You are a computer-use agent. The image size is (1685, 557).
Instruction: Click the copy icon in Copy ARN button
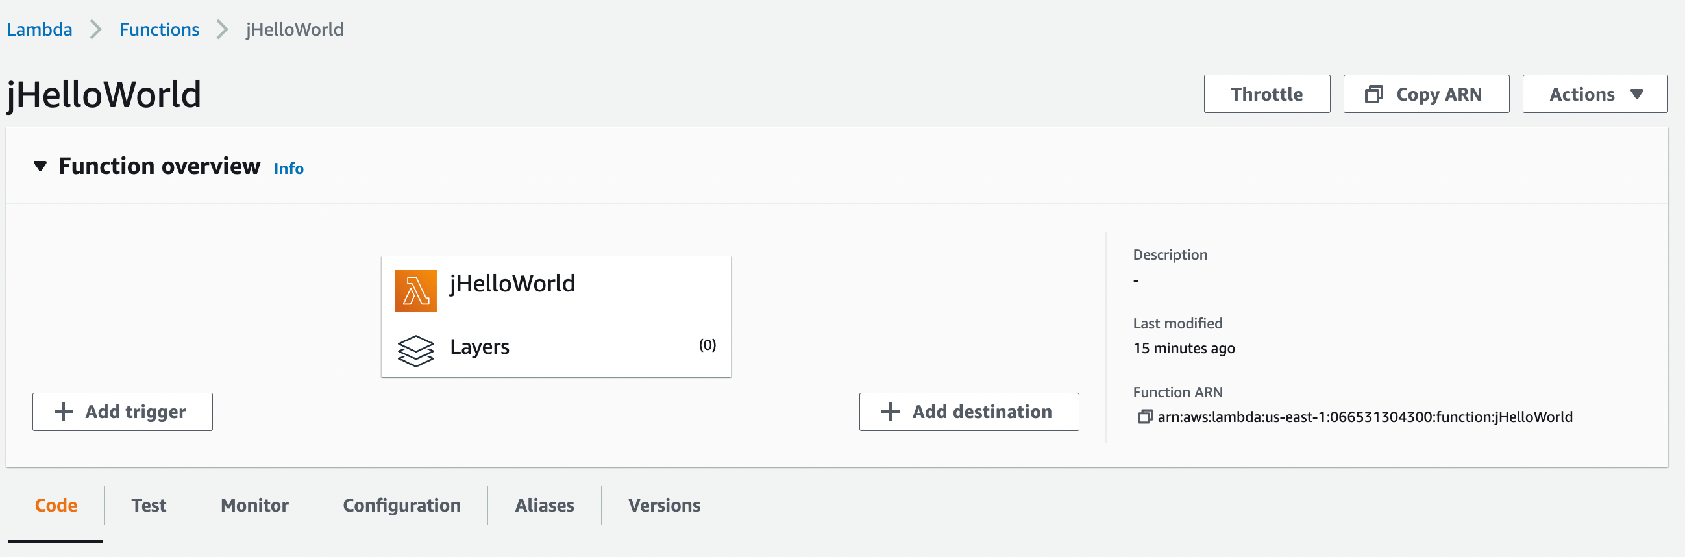click(1373, 94)
